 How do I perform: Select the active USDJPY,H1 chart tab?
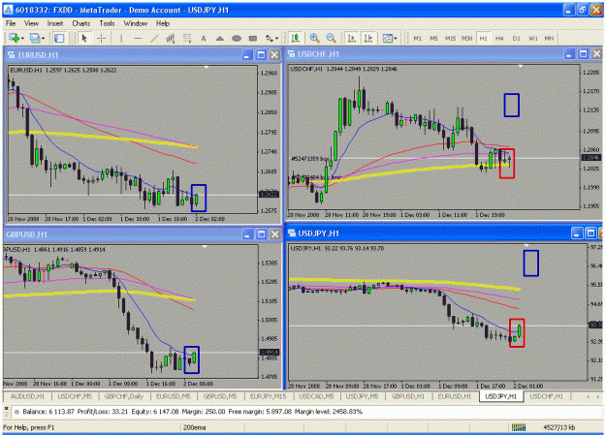pos(501,396)
